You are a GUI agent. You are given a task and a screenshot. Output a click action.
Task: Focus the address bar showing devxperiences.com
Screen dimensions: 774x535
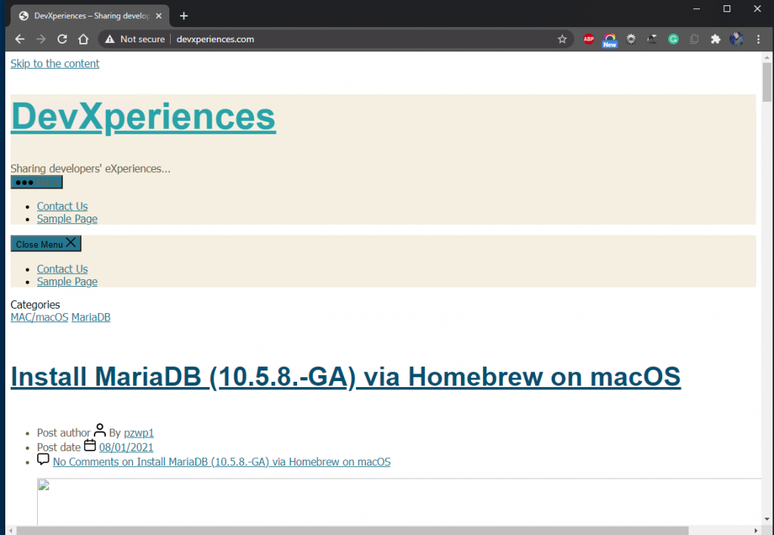click(336, 39)
